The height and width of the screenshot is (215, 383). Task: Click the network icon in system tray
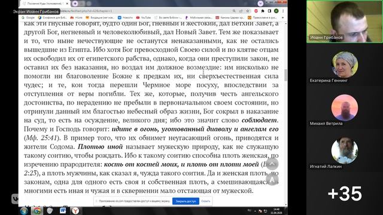[x=265, y=211]
